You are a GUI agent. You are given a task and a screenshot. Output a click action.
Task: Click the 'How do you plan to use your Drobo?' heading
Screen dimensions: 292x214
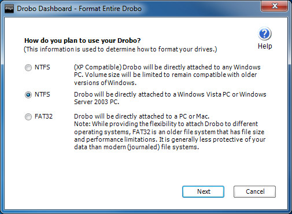(83, 40)
